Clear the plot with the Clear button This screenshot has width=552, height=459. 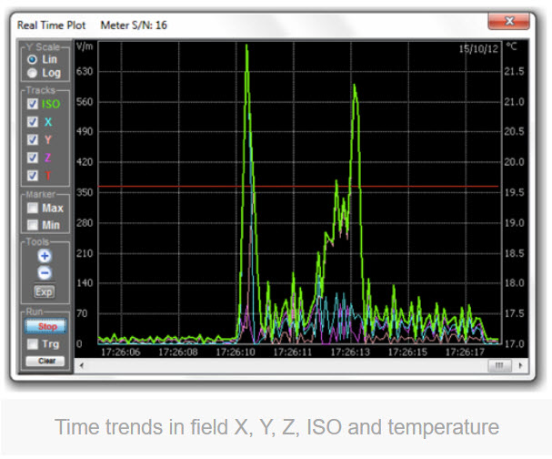(x=45, y=361)
